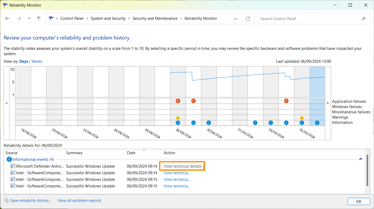Select Security and Maintenance breadcrumb
The width and height of the screenshot is (374, 209).
click(155, 18)
